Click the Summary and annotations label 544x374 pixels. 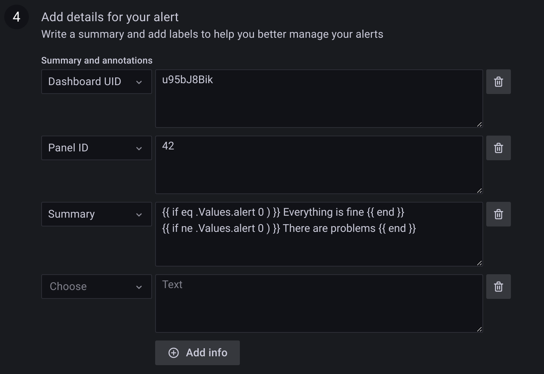pos(97,60)
